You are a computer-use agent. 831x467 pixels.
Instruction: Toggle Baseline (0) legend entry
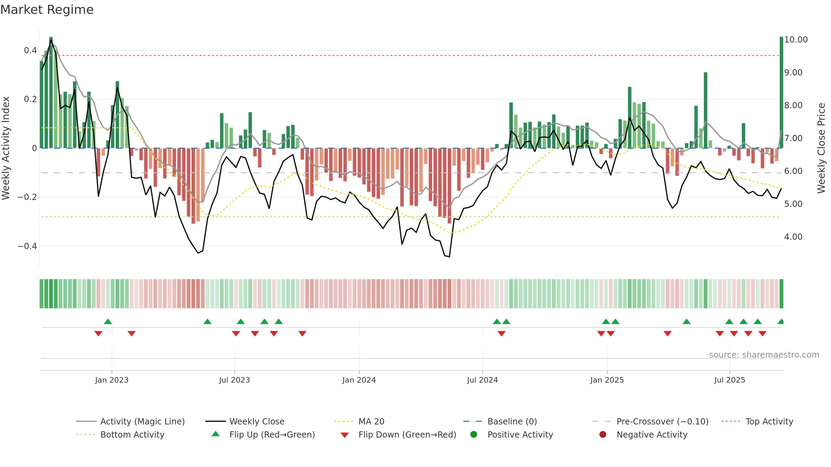pos(500,421)
